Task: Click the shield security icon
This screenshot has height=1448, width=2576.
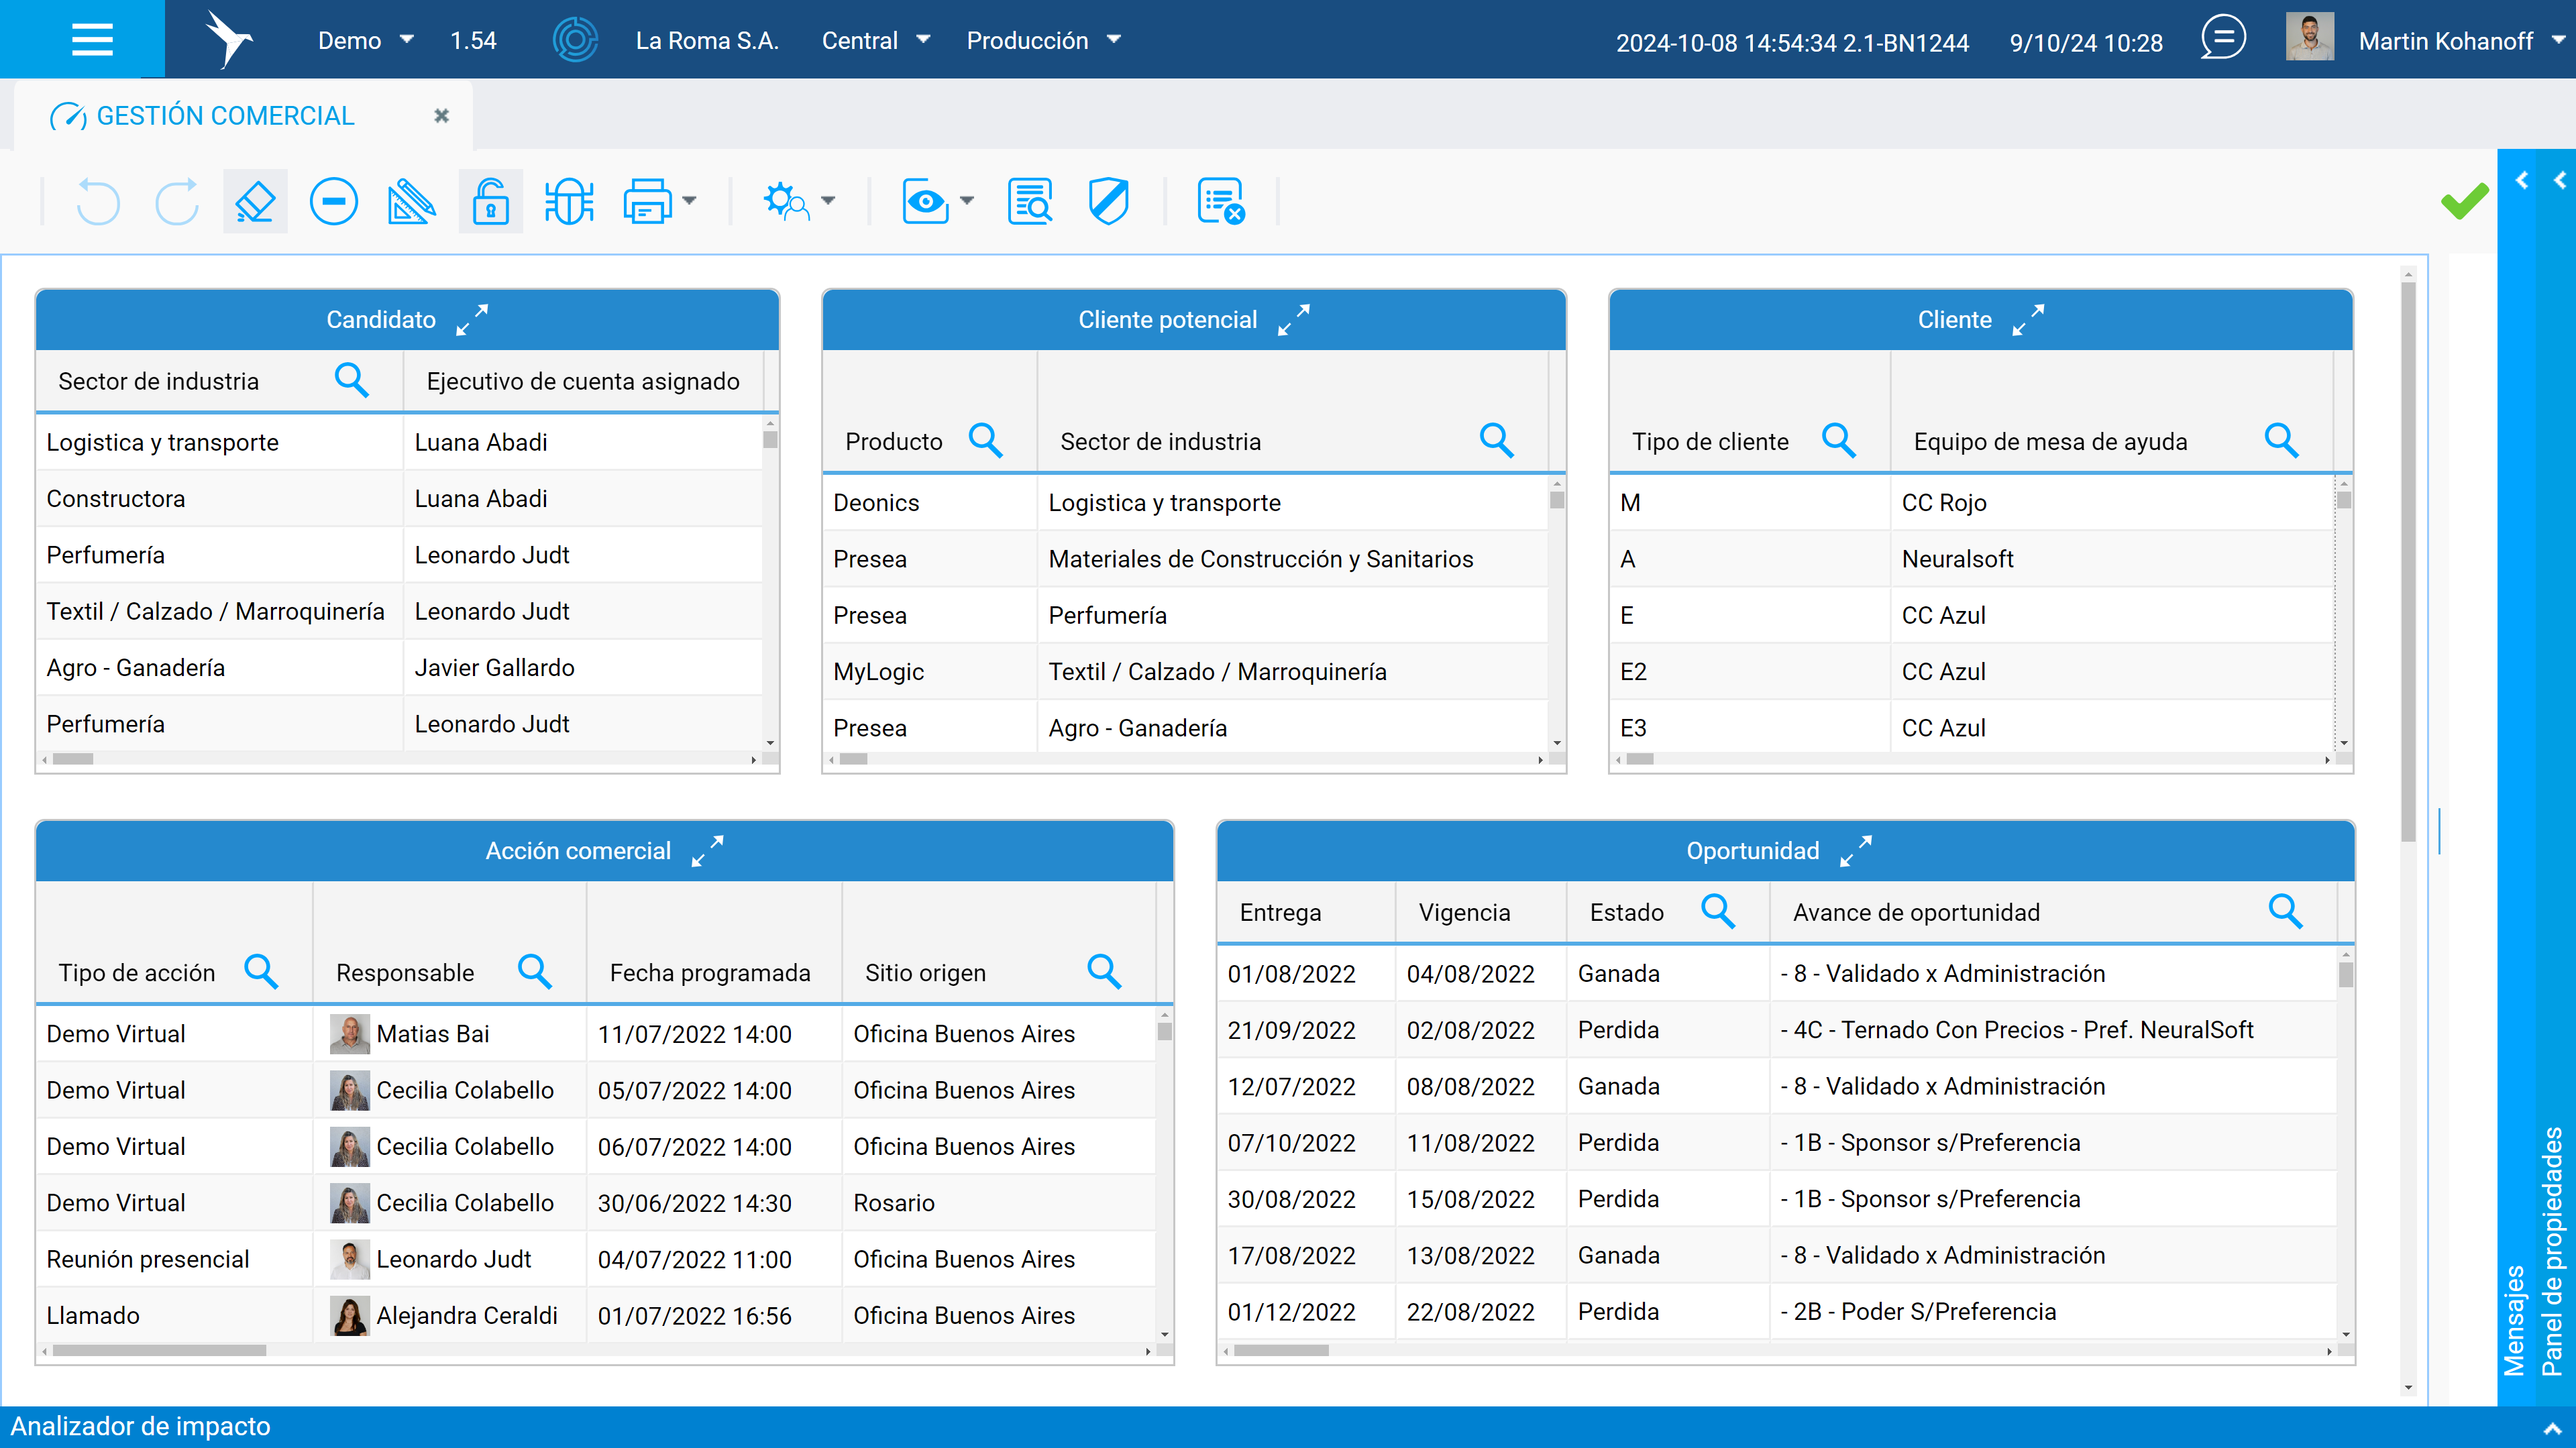Action: (1108, 202)
